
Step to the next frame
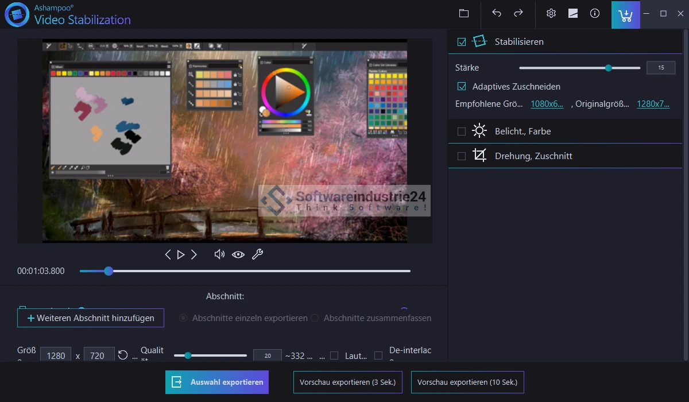[x=194, y=254]
